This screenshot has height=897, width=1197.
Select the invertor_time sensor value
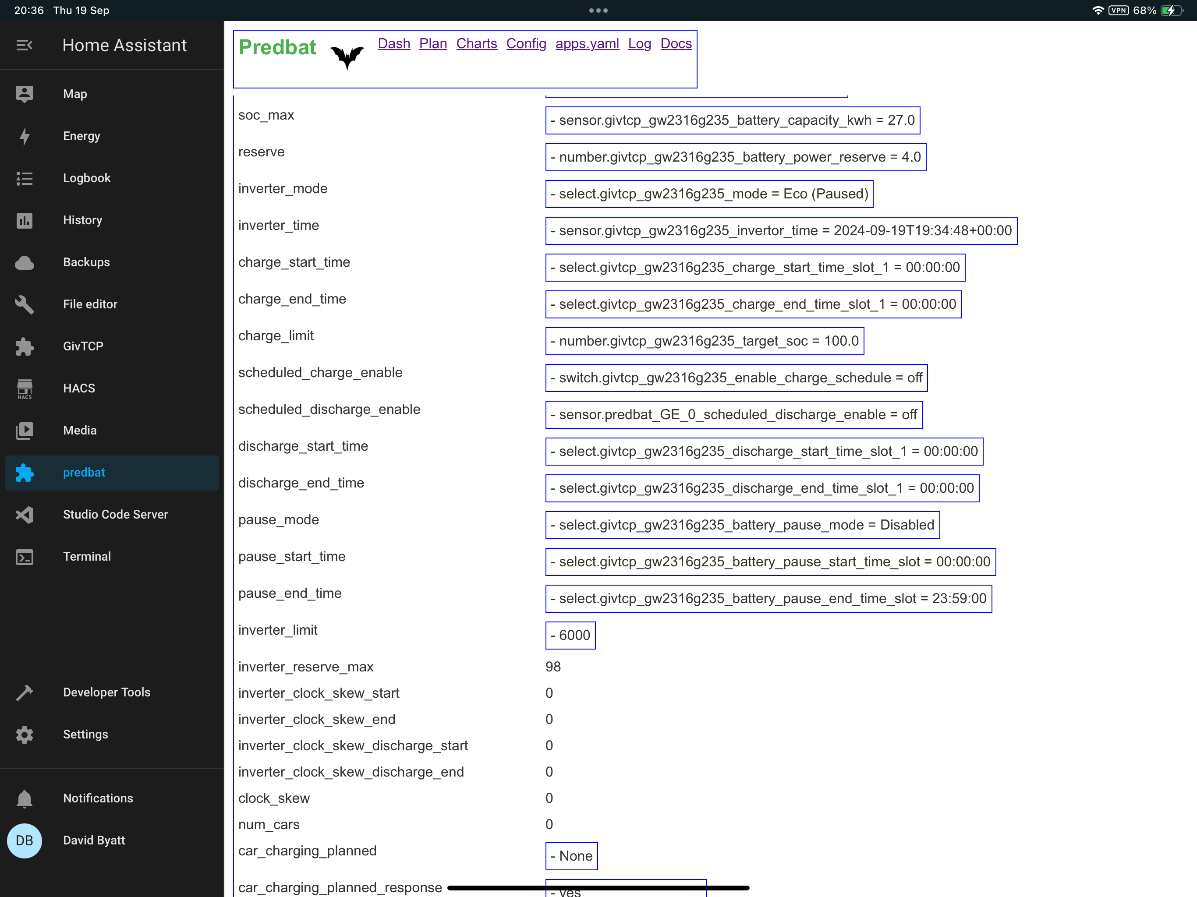781,231
